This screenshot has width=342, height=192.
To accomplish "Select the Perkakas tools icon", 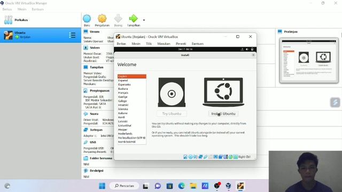I will tap(8, 20).
